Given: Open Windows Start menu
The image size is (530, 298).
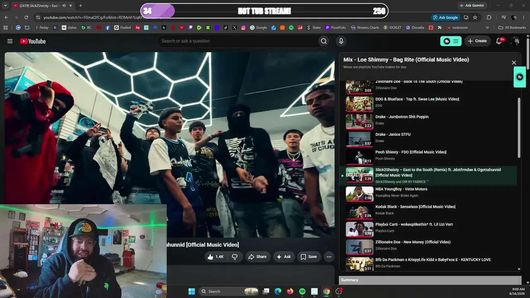Looking at the screenshot, I should pos(192,291).
